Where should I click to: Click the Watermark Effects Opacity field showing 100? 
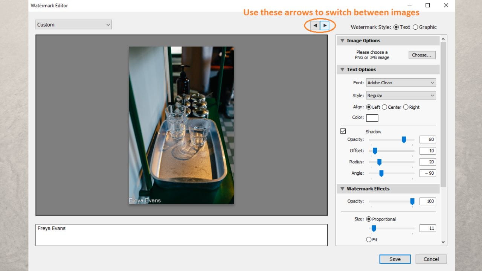point(427,201)
